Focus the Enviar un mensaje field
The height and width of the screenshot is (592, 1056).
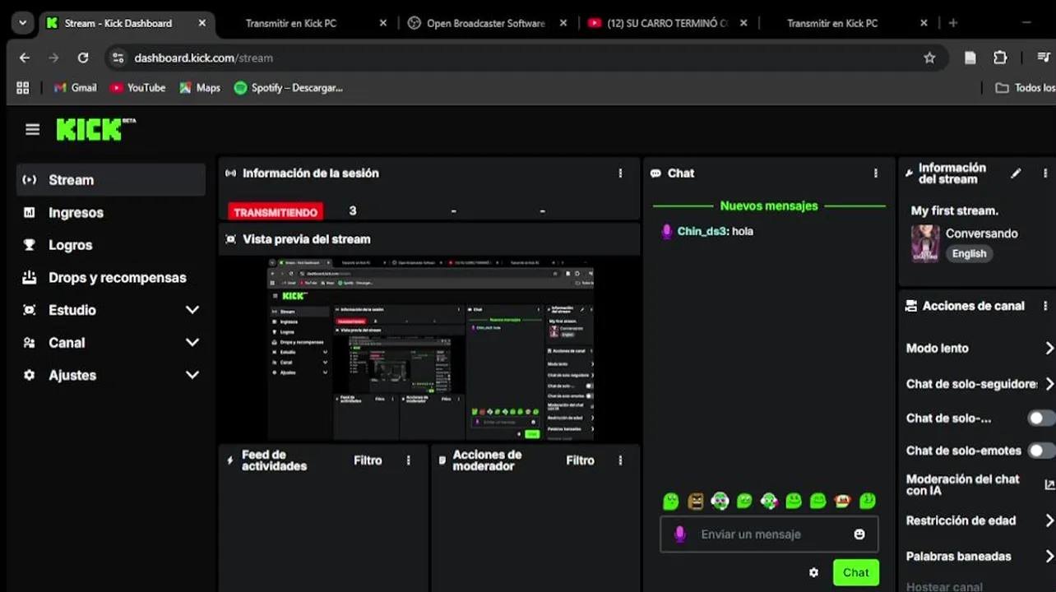click(769, 534)
